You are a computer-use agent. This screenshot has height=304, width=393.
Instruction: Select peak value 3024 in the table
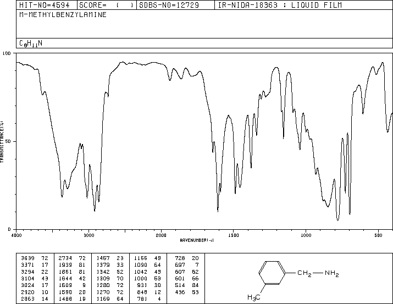27,285
